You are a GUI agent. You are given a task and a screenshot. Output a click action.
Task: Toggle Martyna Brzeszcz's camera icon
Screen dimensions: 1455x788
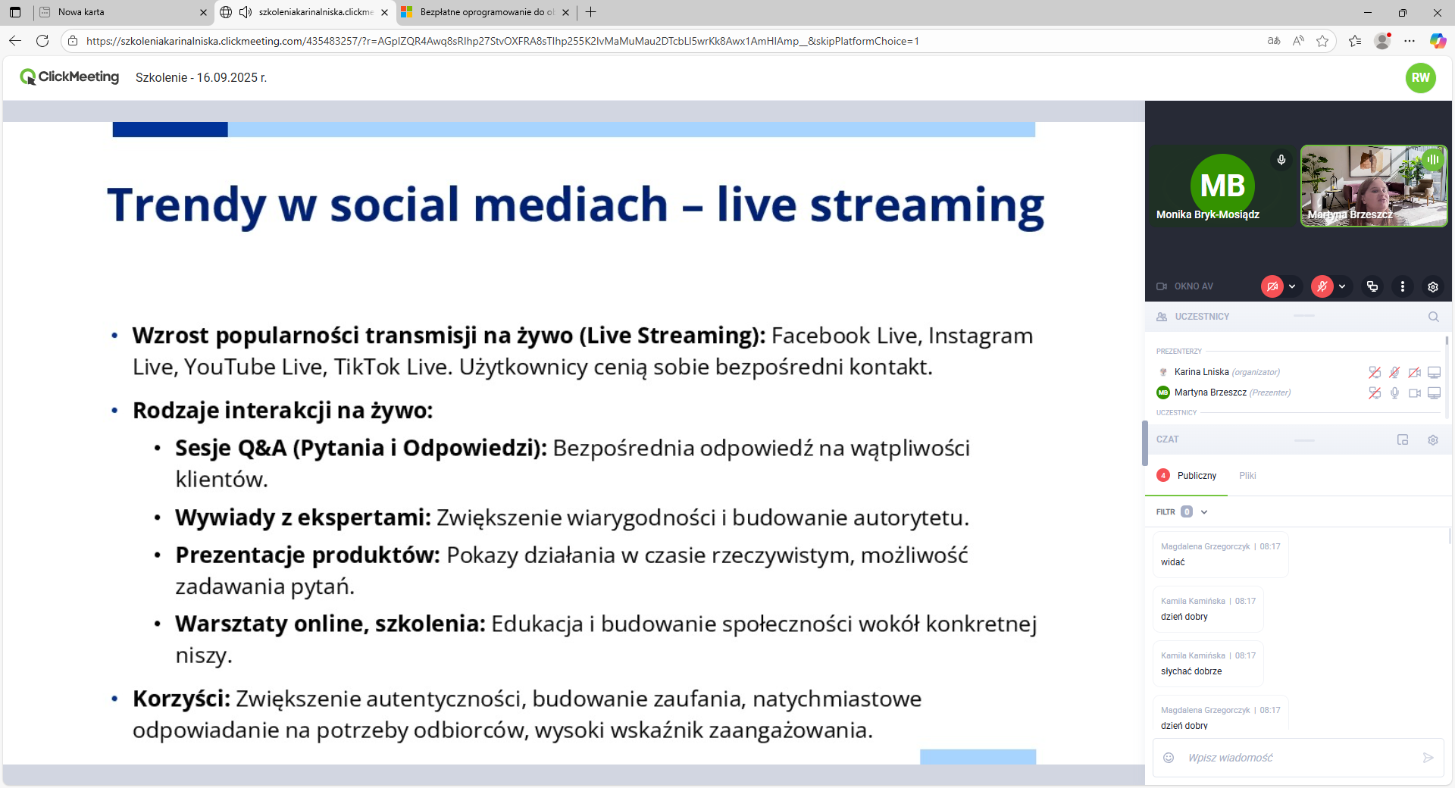(1415, 392)
